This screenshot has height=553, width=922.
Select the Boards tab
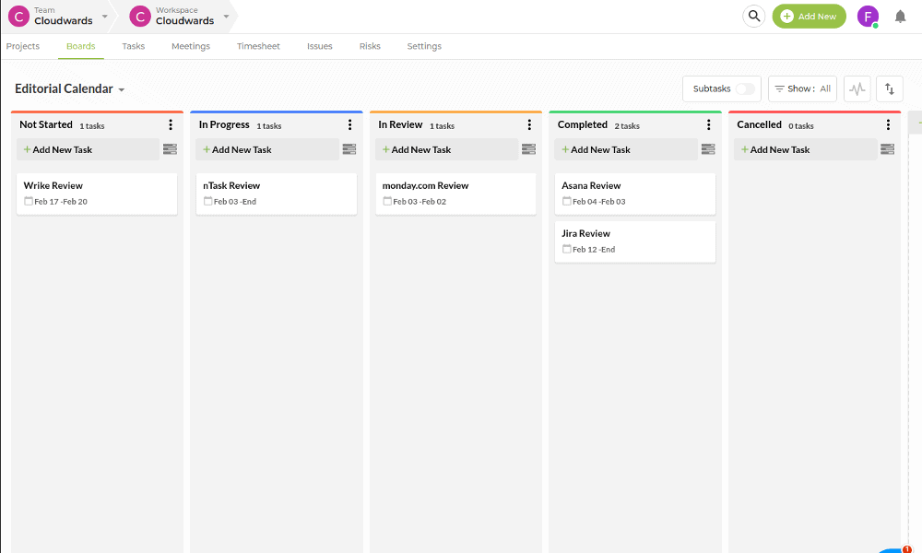coord(80,46)
